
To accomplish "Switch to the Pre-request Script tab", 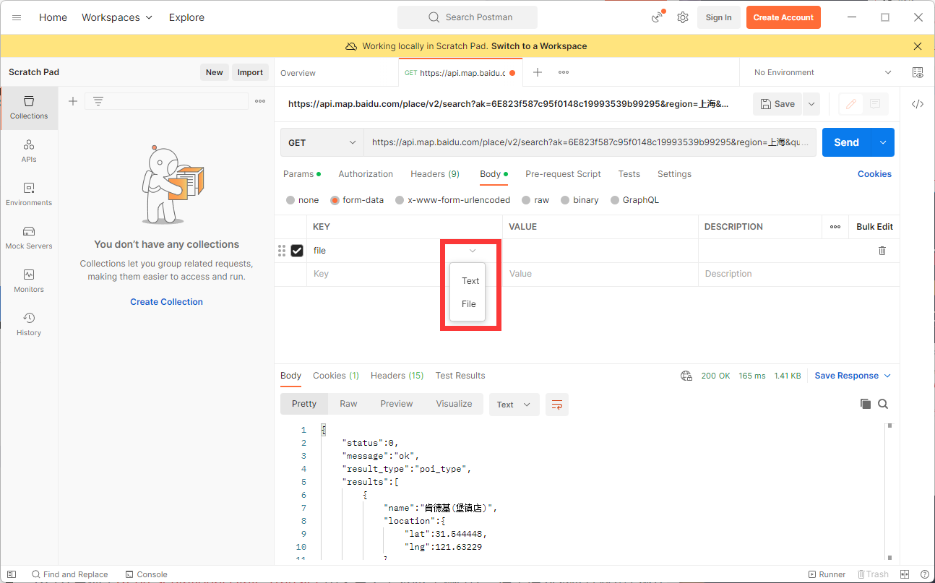I will 563,174.
